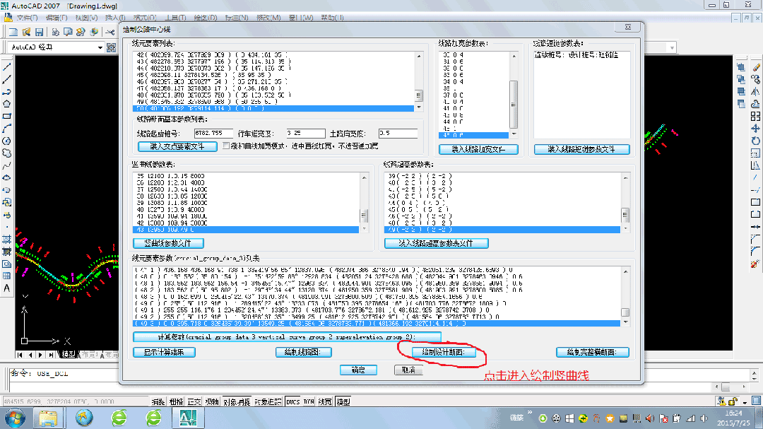763x429 pixels.
Task: Click the 绘制设计断面 button
Action: pos(443,352)
